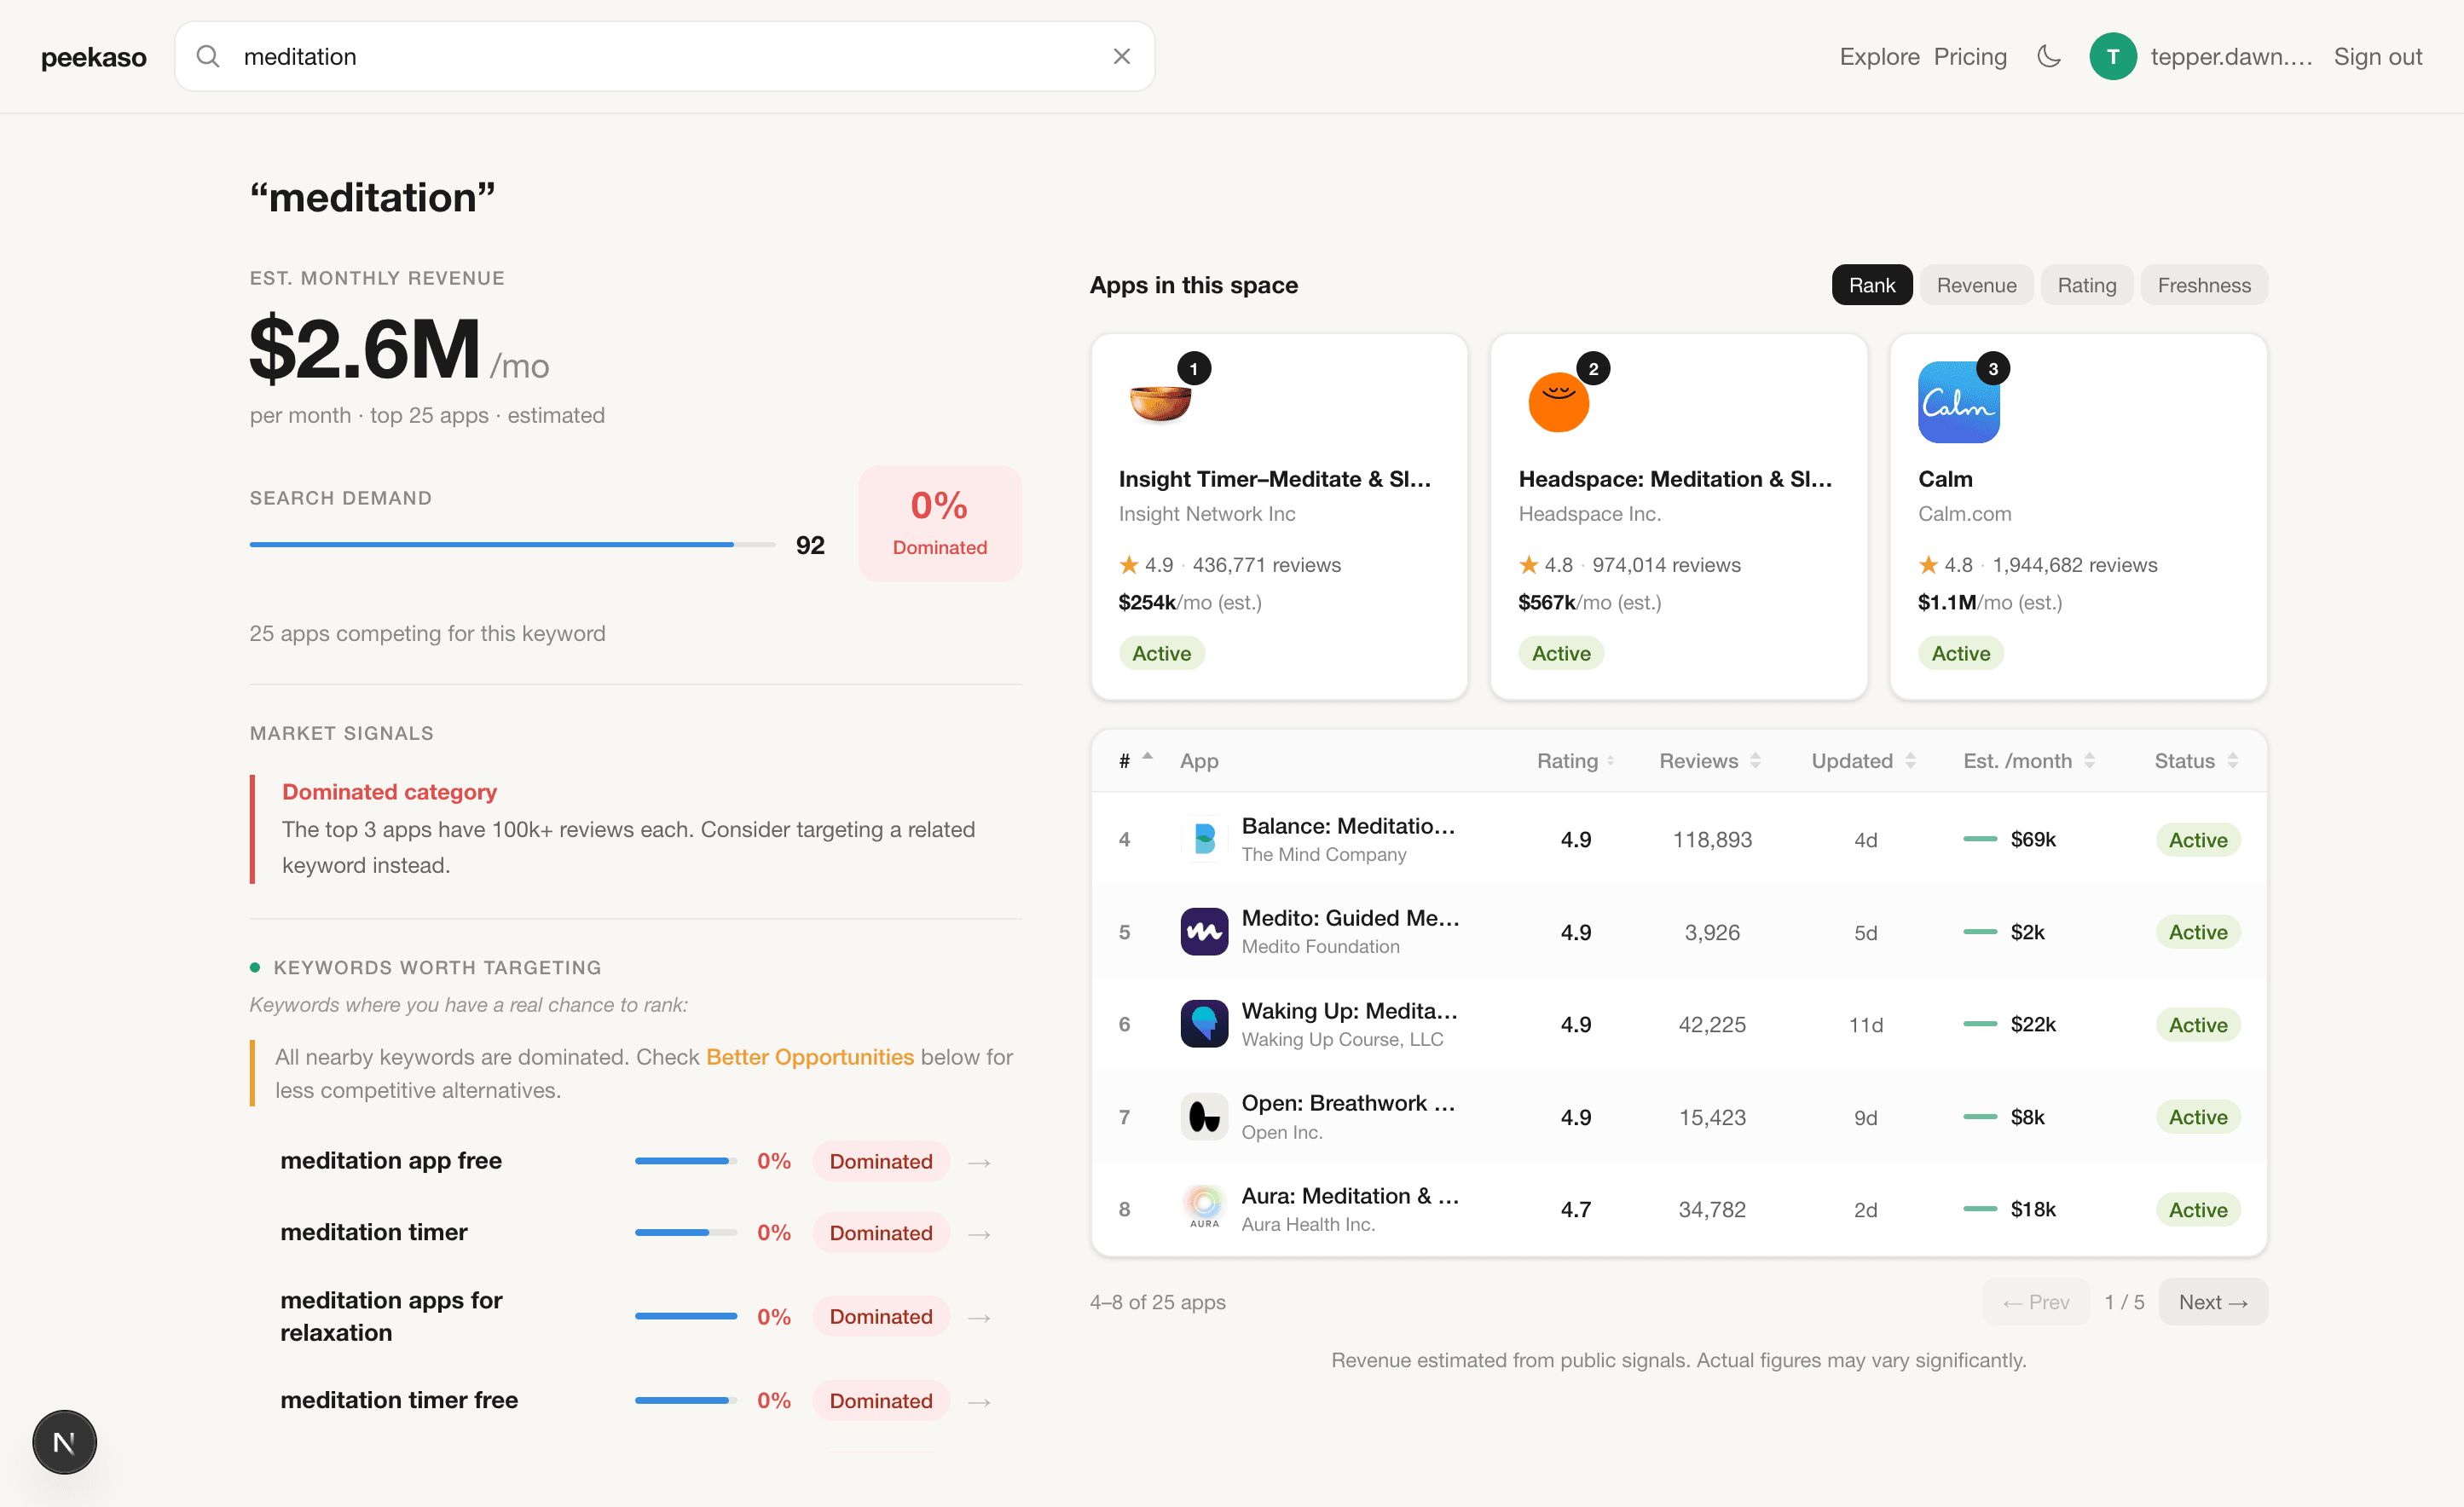The height and width of the screenshot is (1507, 2464).
Task: Switch sorting to Freshness
Action: coord(2203,285)
